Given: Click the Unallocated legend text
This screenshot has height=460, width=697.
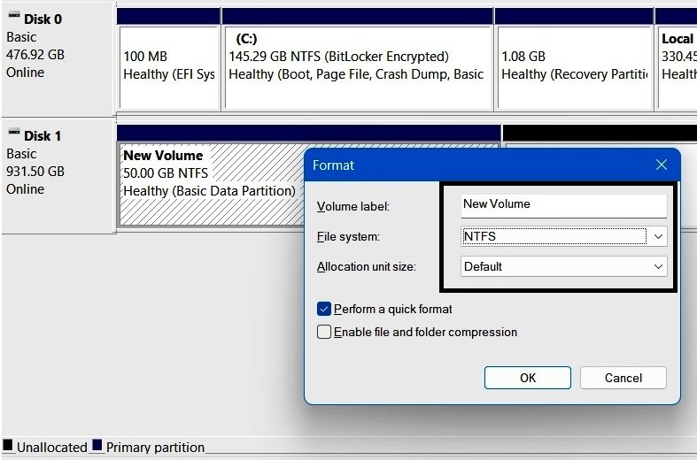Looking at the screenshot, I should click(x=52, y=447).
